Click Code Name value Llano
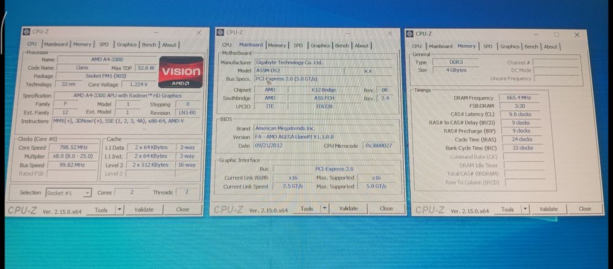This screenshot has width=613, height=269. 82,67
